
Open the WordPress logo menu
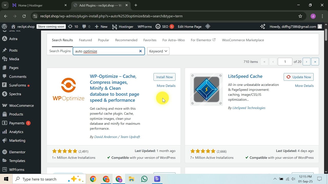4,27
